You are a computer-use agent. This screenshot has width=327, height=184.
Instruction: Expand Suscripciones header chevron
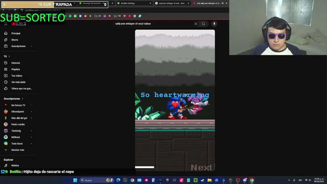(22, 99)
